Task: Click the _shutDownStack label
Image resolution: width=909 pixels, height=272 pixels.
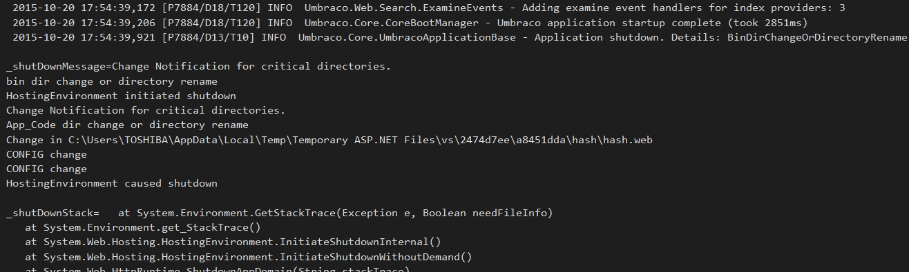Action: [52, 213]
